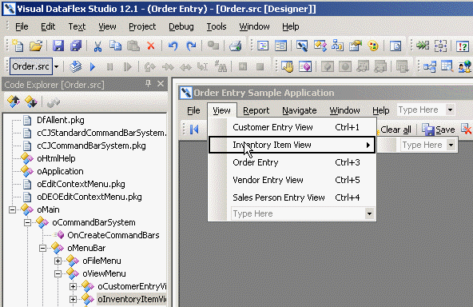Open the Project menu
The width and height of the screenshot is (473, 307).
(x=142, y=26)
